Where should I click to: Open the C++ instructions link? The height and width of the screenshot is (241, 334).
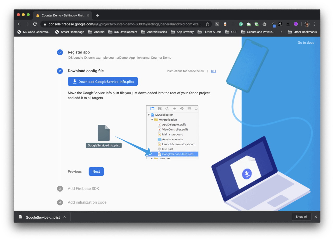(213, 71)
